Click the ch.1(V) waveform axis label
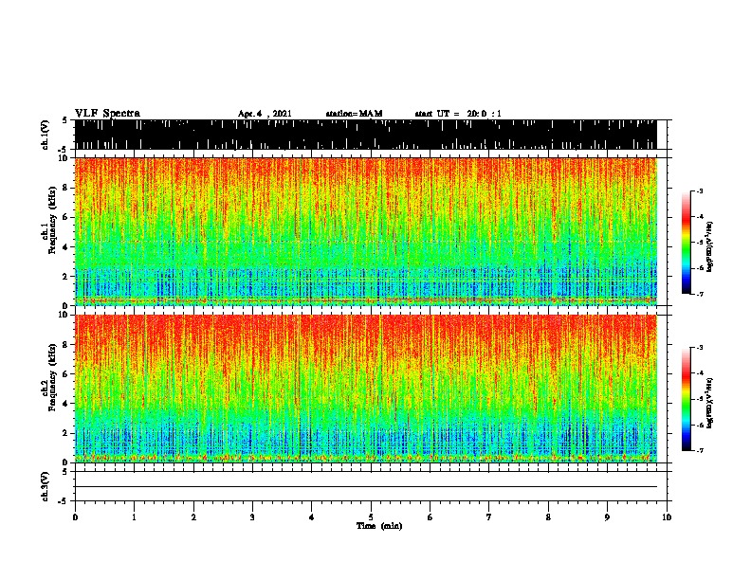Viewport: 751px width, 580px height. (x=46, y=135)
